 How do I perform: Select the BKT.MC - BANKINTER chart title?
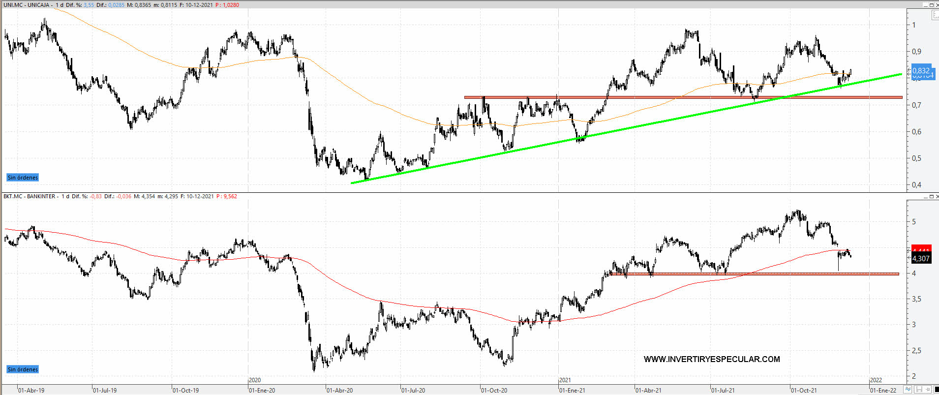[30, 196]
